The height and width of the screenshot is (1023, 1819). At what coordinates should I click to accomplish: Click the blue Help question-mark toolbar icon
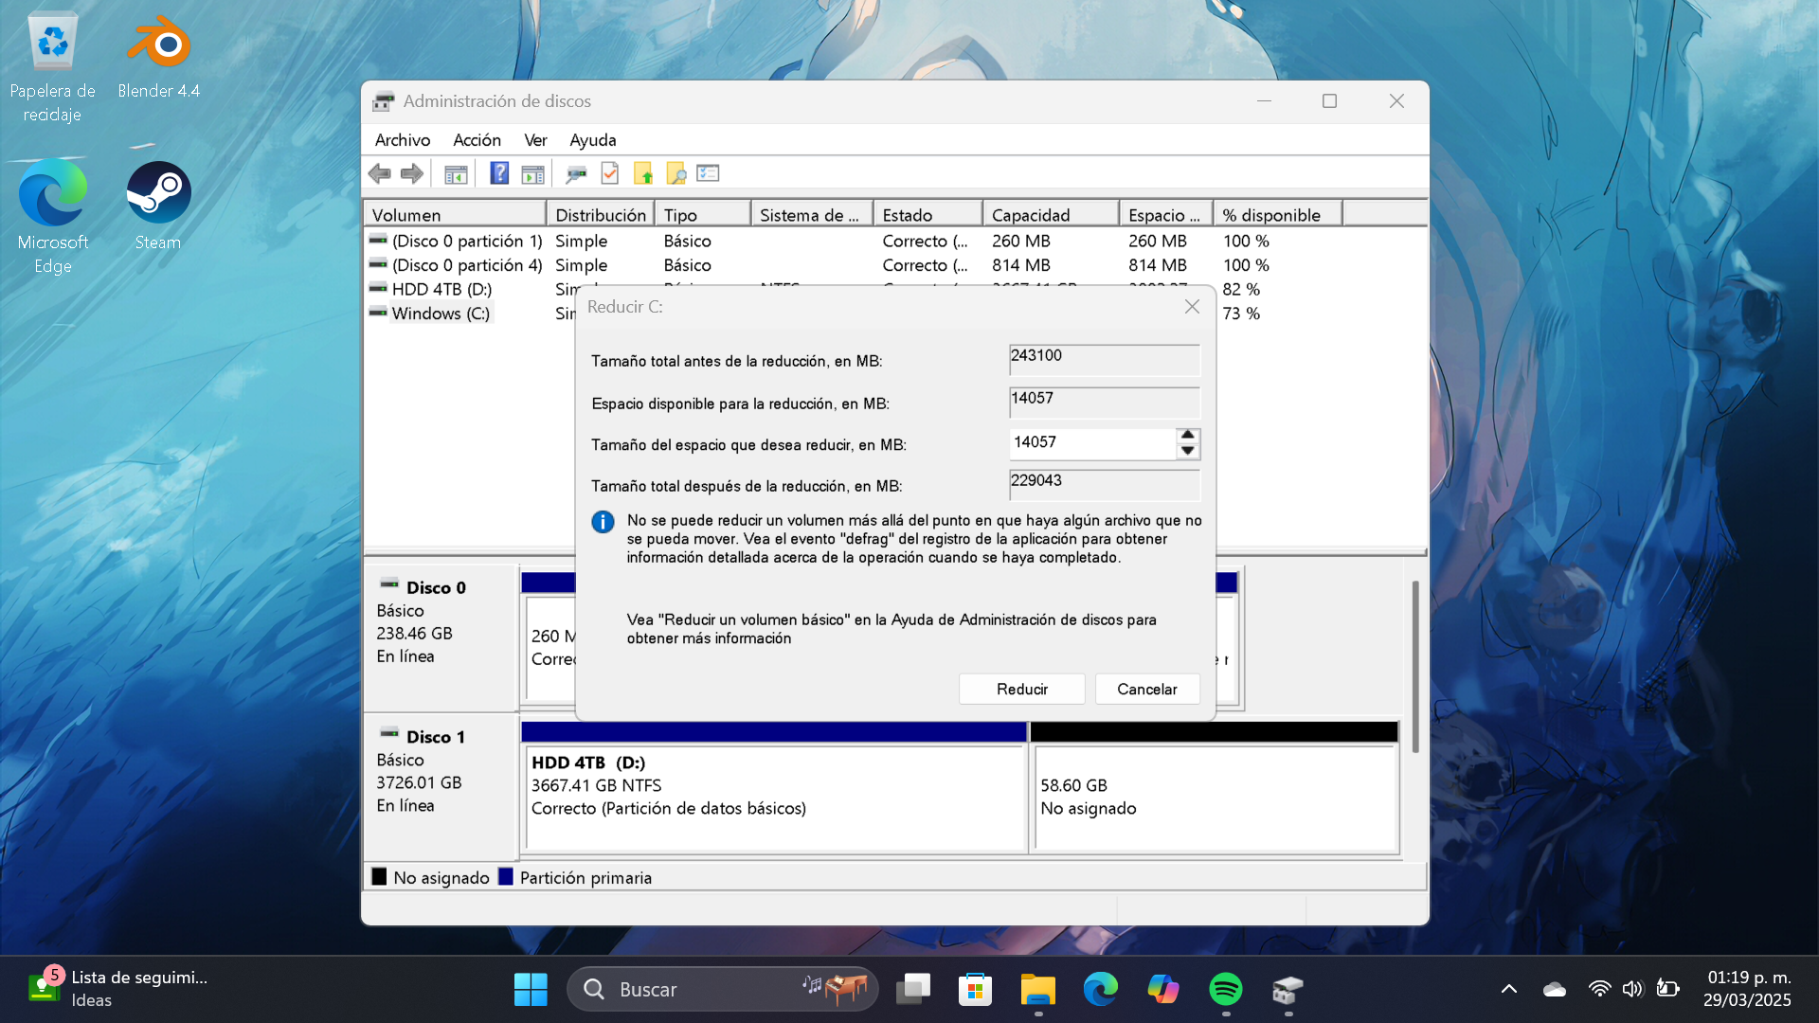click(x=499, y=173)
